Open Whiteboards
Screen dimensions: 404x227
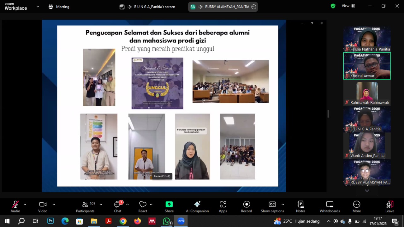pos(330,207)
